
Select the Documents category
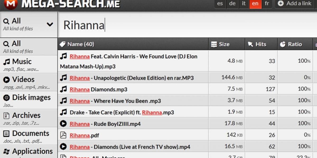pyautogui.click(x=29, y=136)
